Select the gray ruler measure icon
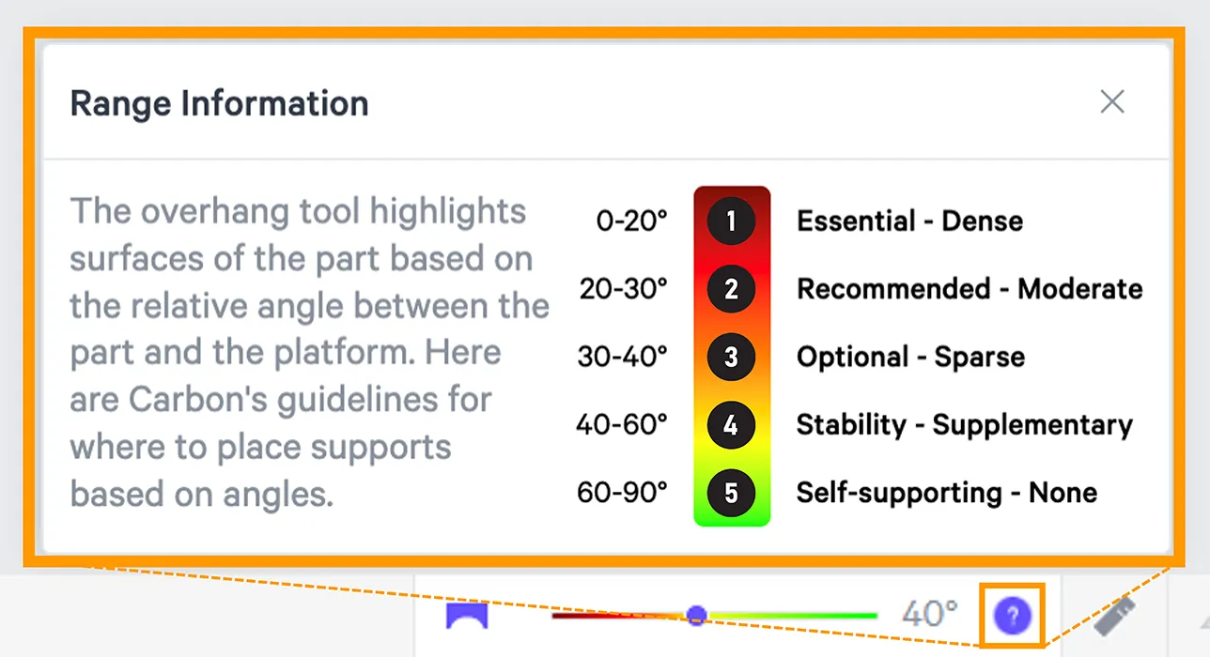 (x=1114, y=617)
